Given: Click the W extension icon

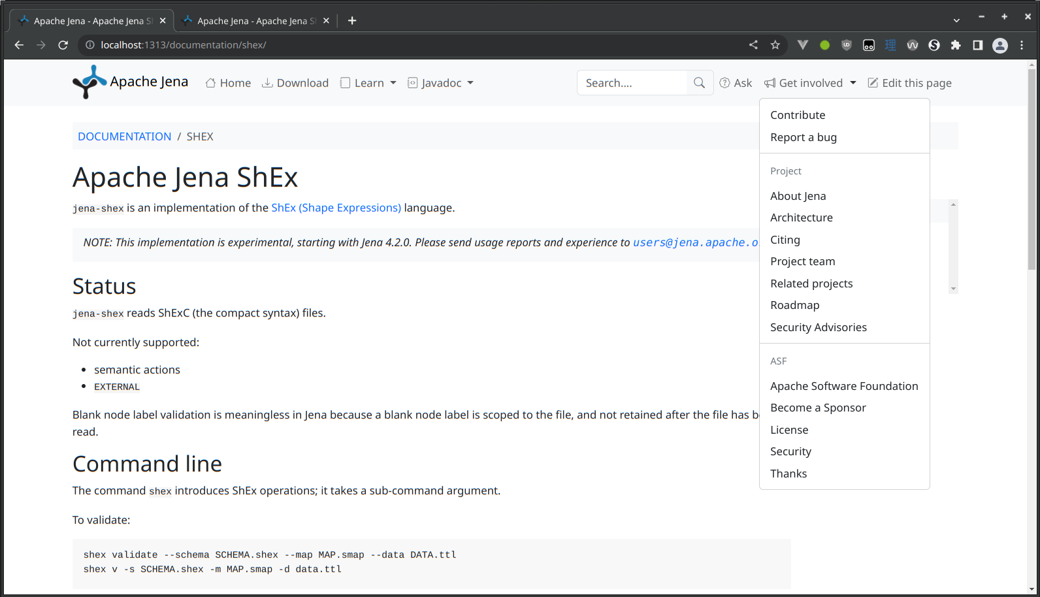Looking at the screenshot, I should click(x=913, y=45).
